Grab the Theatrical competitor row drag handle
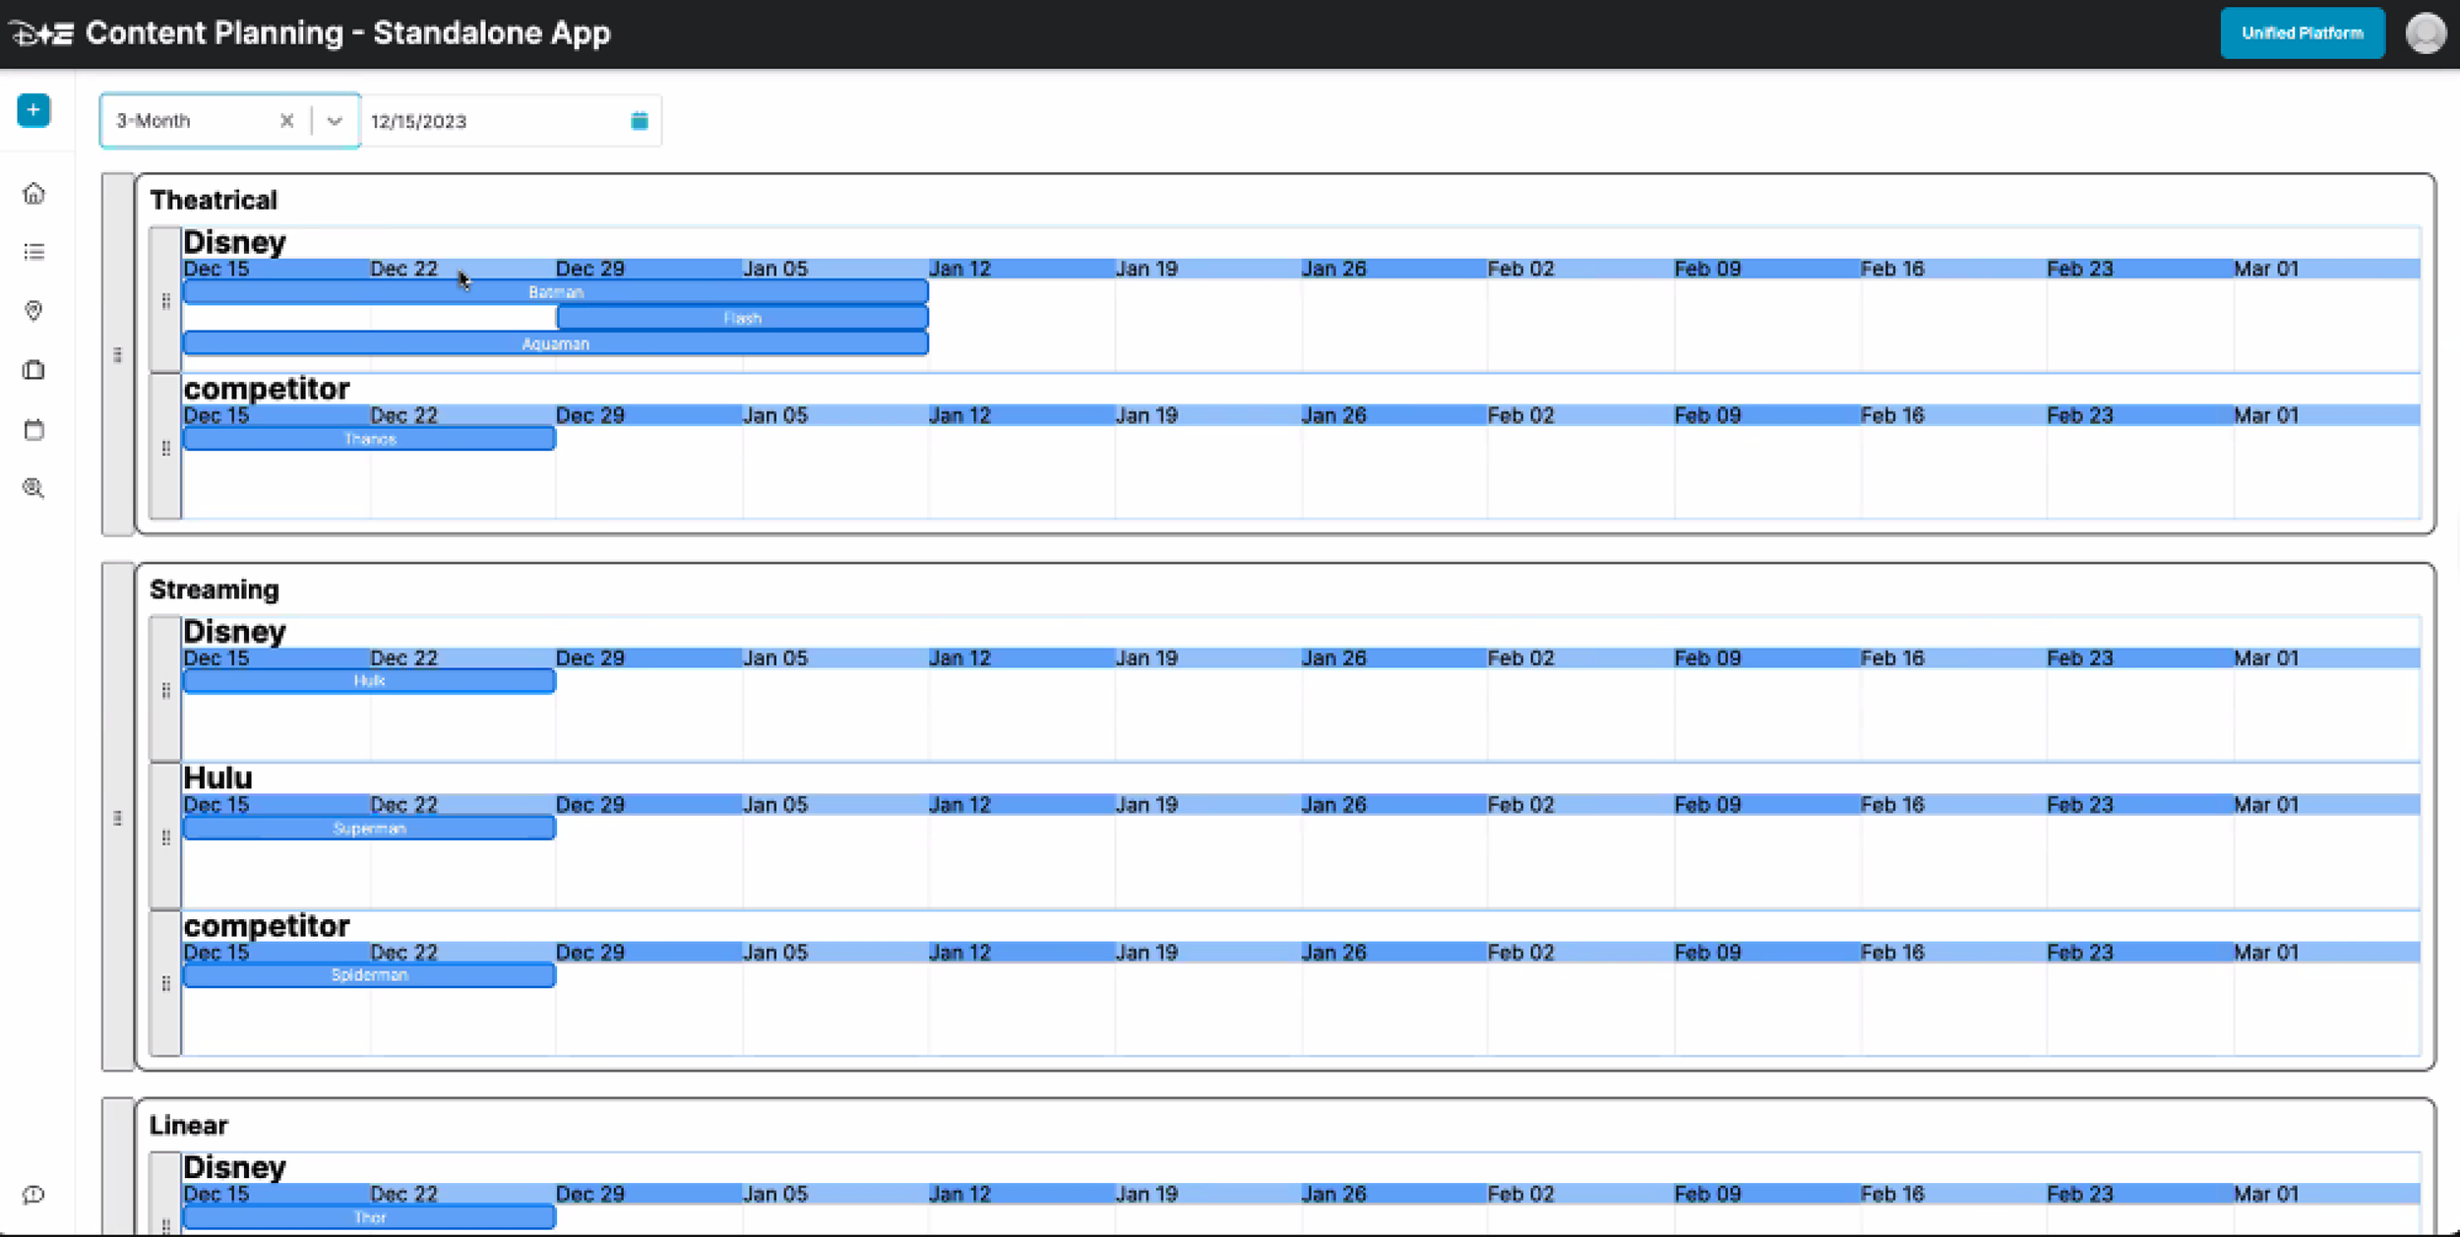The height and width of the screenshot is (1237, 2460). click(165, 448)
